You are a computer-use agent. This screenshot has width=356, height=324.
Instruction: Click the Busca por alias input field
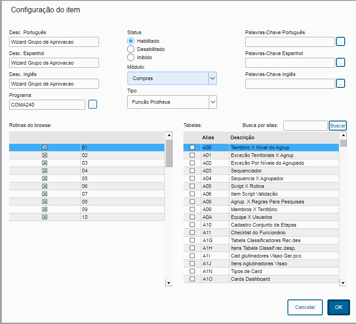click(305, 125)
